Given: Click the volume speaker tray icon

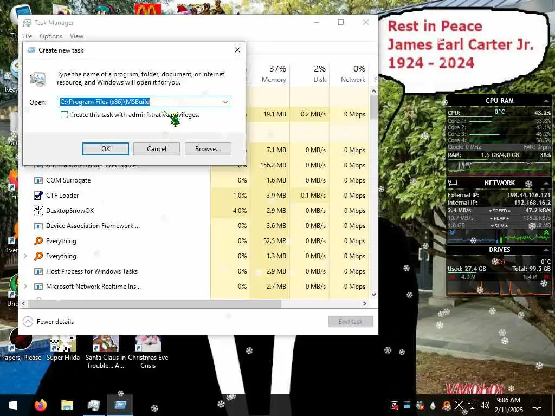Looking at the screenshot, I should tap(485, 405).
